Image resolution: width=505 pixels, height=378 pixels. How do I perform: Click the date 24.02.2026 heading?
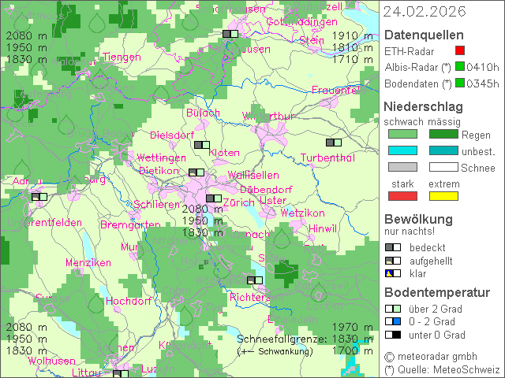(425, 12)
